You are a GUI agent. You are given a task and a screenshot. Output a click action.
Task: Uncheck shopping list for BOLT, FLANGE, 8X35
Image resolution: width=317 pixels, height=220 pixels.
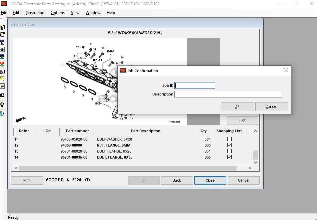point(229,157)
